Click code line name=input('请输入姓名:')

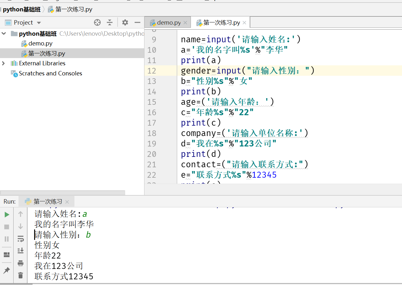coord(241,39)
